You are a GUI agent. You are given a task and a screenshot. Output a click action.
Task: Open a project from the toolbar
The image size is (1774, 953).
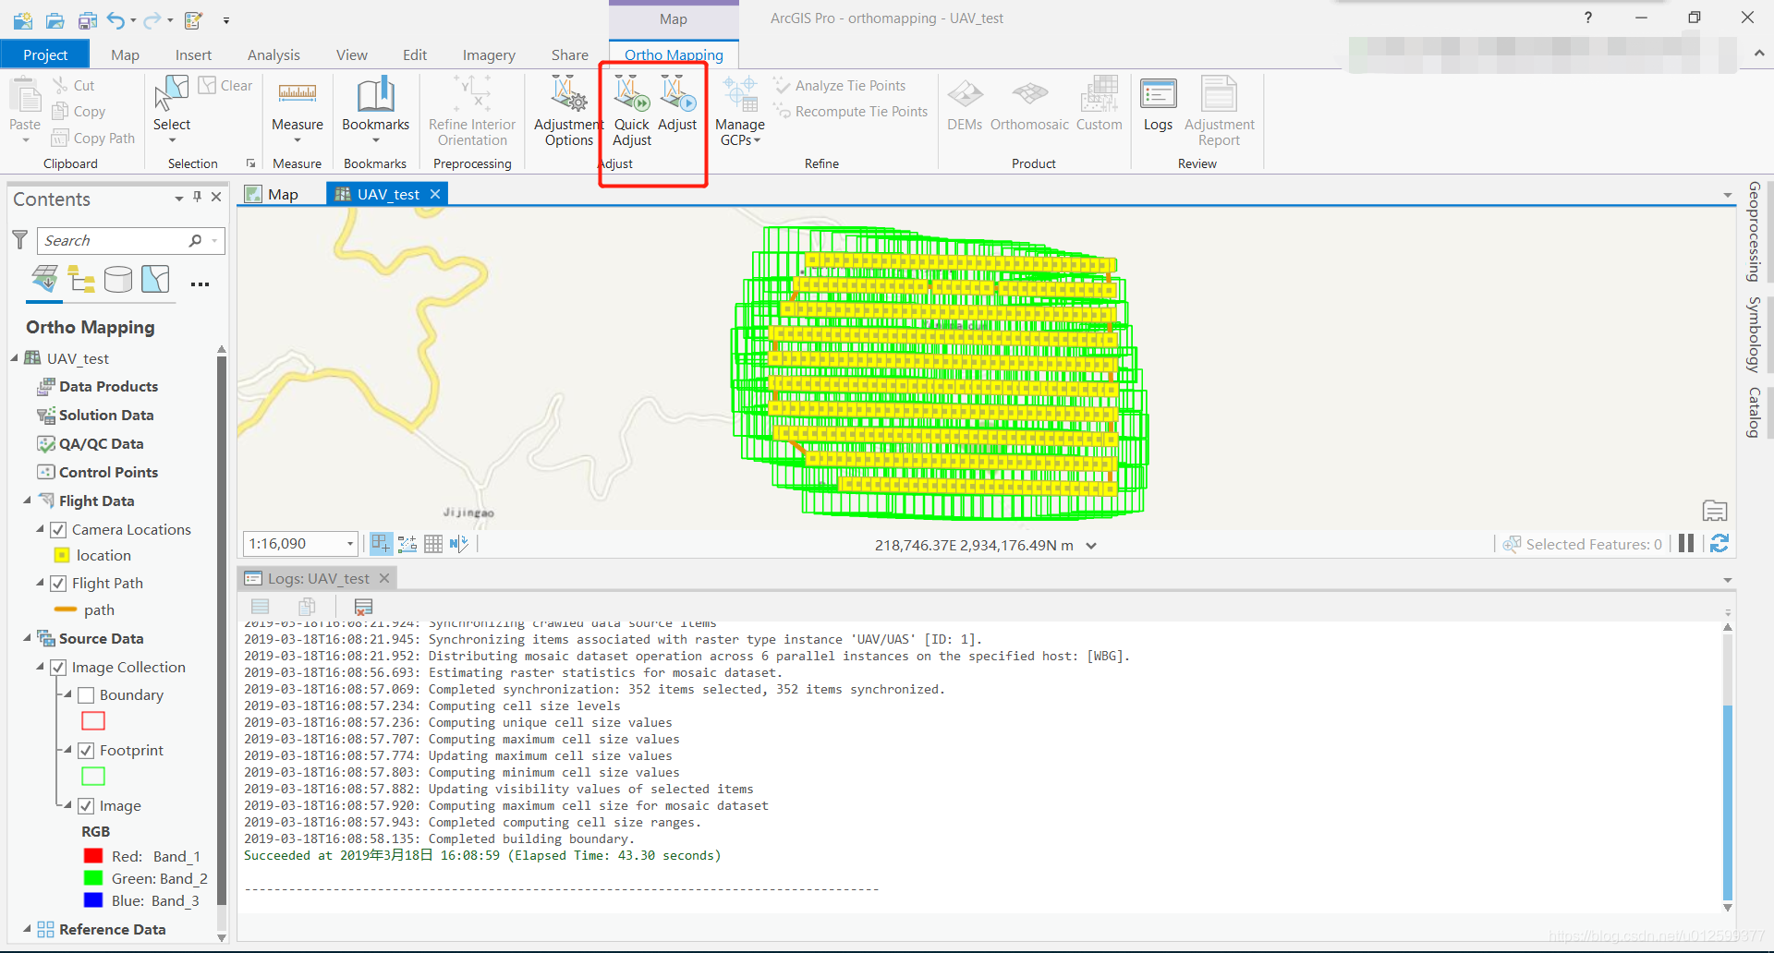pyautogui.click(x=55, y=19)
